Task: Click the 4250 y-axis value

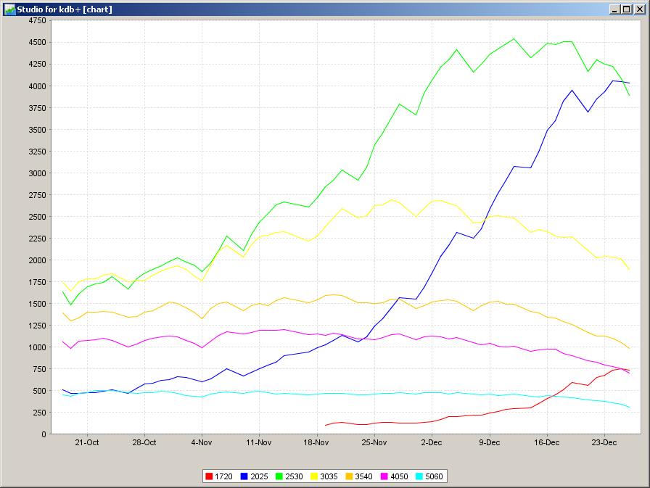Action: 37,65
